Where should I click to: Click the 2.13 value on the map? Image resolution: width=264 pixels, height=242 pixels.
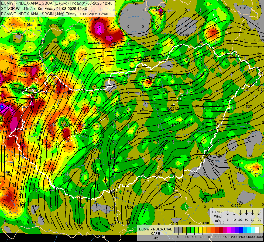[174, 223]
